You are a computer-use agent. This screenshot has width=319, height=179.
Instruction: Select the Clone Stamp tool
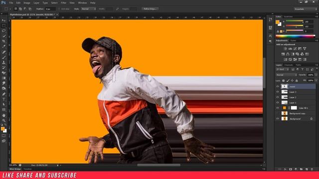pyautogui.click(x=3, y=62)
